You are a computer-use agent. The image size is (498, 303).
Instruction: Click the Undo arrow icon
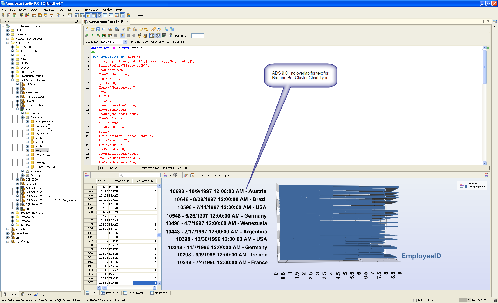[x=141, y=30]
